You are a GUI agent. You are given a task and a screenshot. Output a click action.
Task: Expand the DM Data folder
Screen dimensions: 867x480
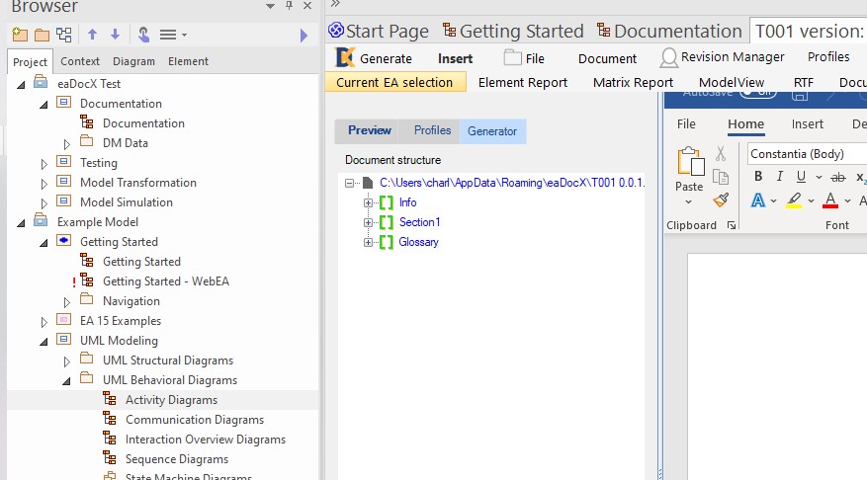tap(67, 144)
